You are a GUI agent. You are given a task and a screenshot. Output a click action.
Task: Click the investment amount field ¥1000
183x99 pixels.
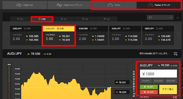158,74
